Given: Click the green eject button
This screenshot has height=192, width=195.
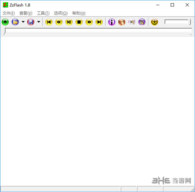Looking at the screenshot, I should [5, 22].
